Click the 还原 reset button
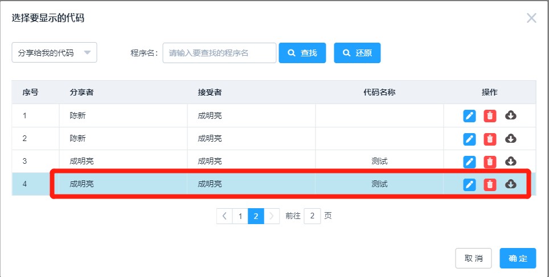The height and width of the screenshot is (277, 549). (357, 53)
